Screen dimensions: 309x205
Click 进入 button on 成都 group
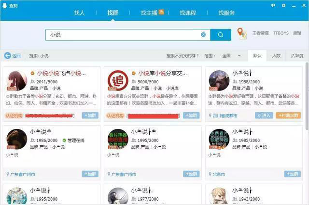click(264, 115)
